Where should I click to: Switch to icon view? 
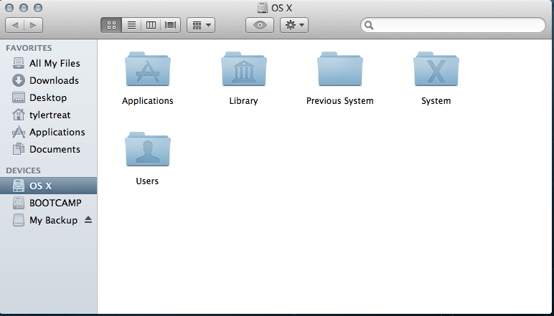(x=111, y=25)
